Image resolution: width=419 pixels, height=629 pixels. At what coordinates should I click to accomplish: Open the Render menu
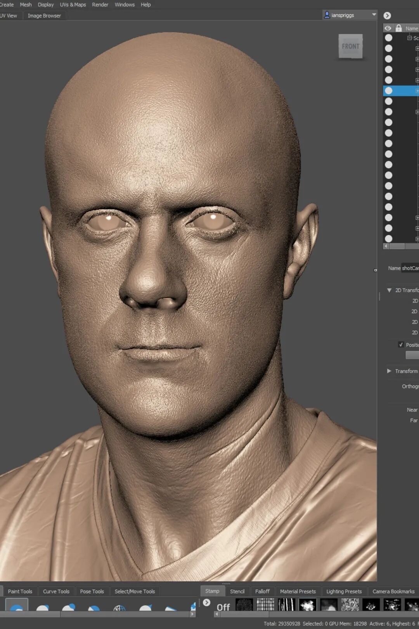100,5
